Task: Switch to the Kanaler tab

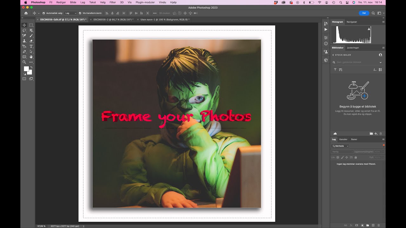Action: [343, 139]
